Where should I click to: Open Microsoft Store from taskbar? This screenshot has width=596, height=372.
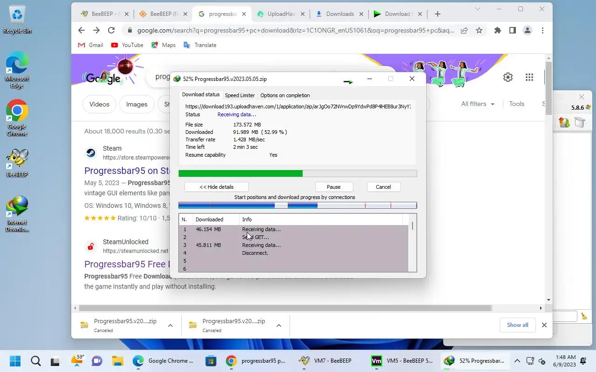point(211,361)
